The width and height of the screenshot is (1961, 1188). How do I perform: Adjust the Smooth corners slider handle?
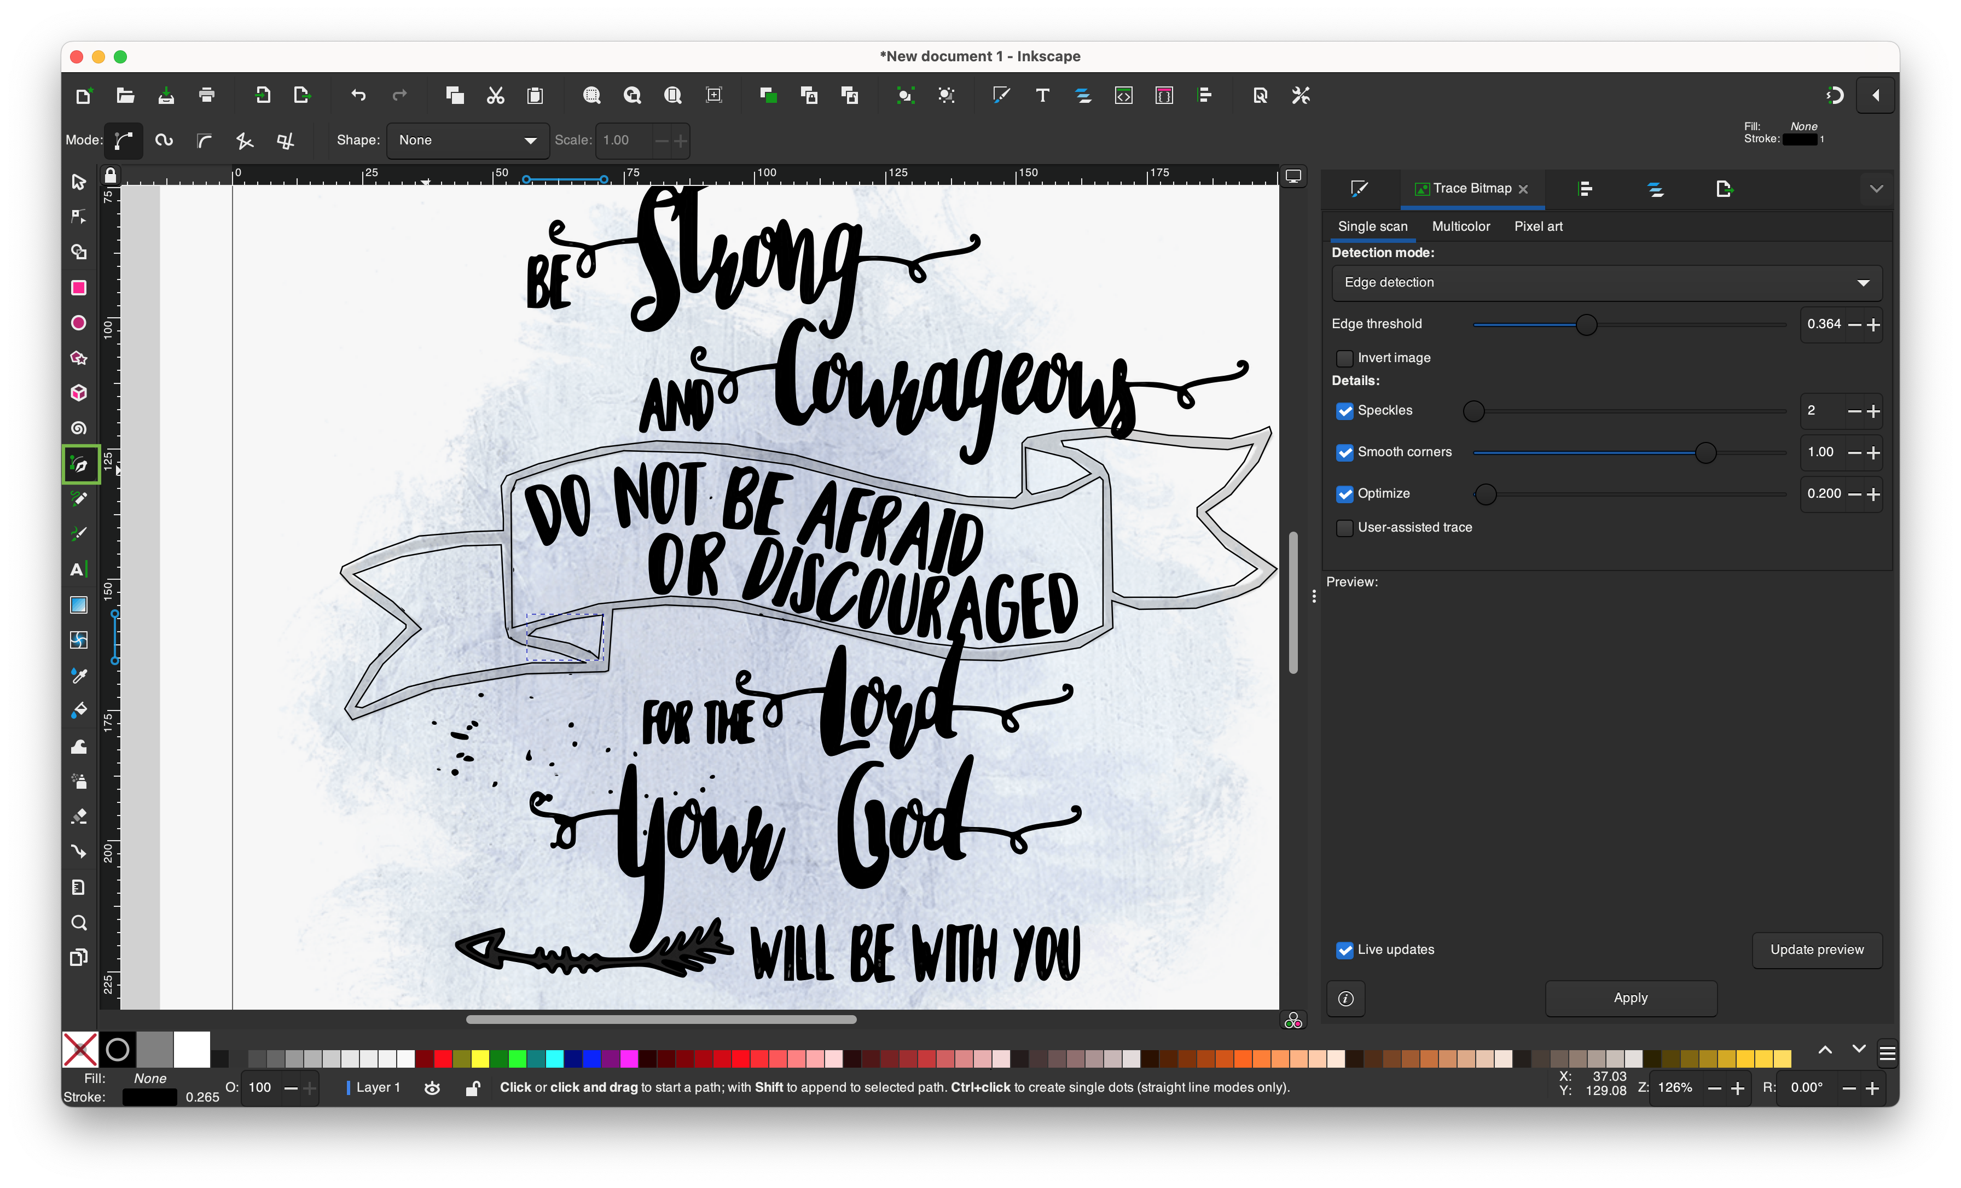point(1705,453)
